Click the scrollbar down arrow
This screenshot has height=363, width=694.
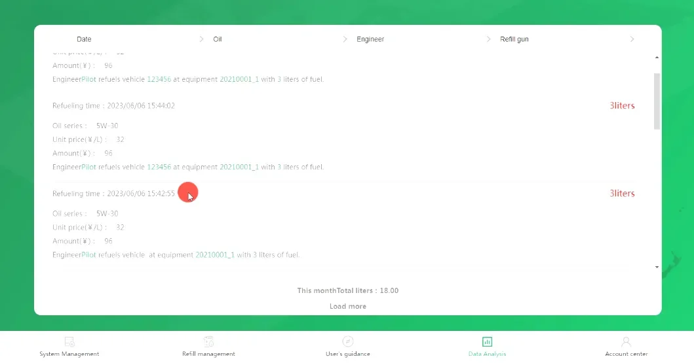(x=657, y=267)
